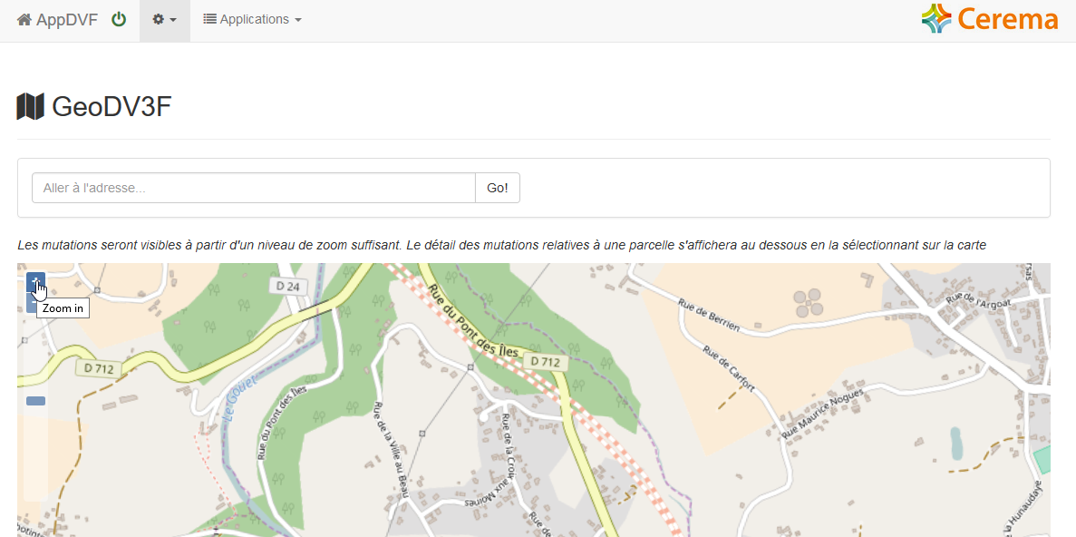
Task: Click the AppDVF home icon
Action: tap(24, 19)
